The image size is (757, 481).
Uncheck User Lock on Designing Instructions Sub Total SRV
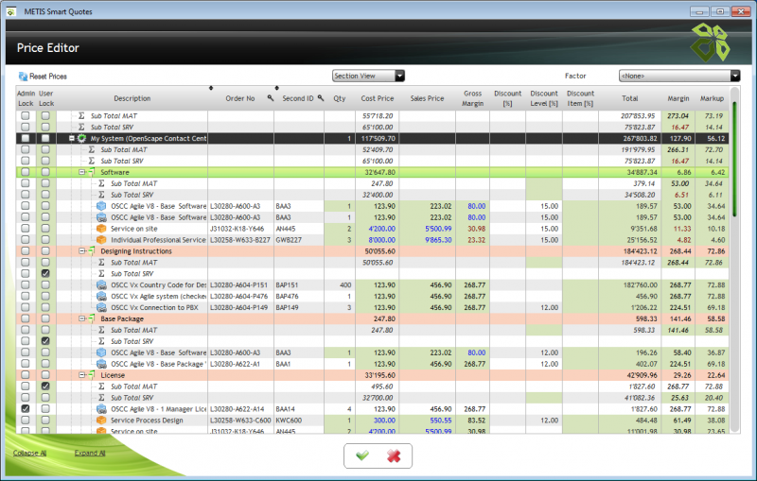coord(45,273)
